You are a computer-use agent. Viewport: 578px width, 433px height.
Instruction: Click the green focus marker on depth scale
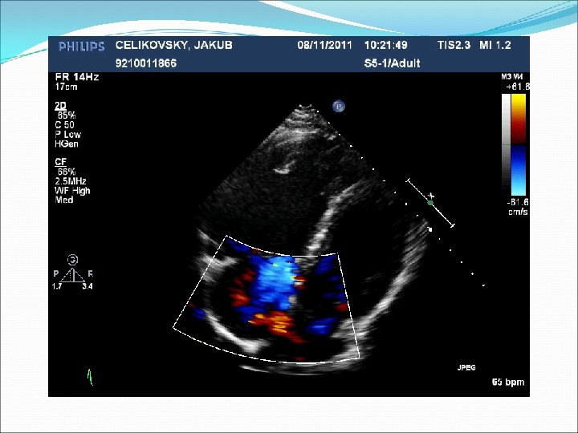(x=430, y=203)
